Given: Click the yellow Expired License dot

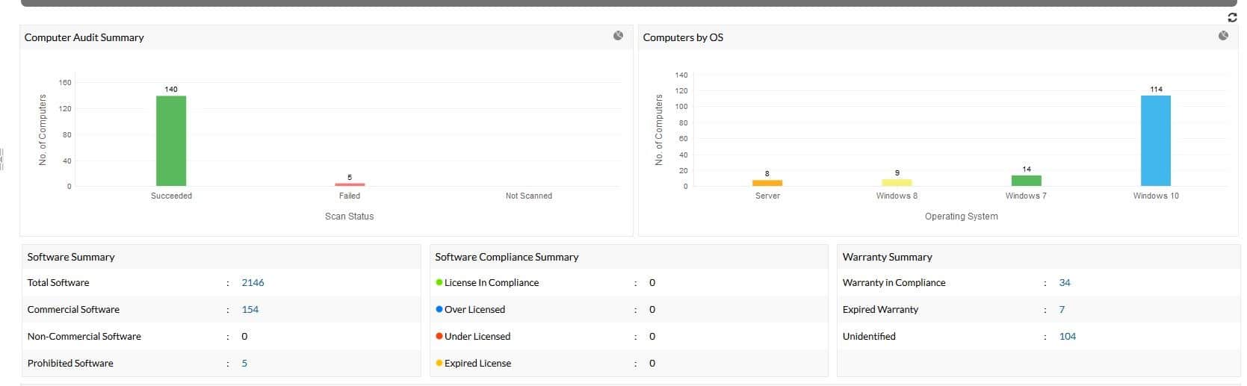Looking at the screenshot, I should point(439,364).
